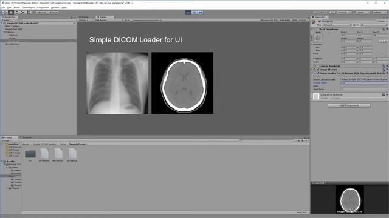Screen dimensions: 389x218
Task: Click the cloud services icon
Action: 332,12
